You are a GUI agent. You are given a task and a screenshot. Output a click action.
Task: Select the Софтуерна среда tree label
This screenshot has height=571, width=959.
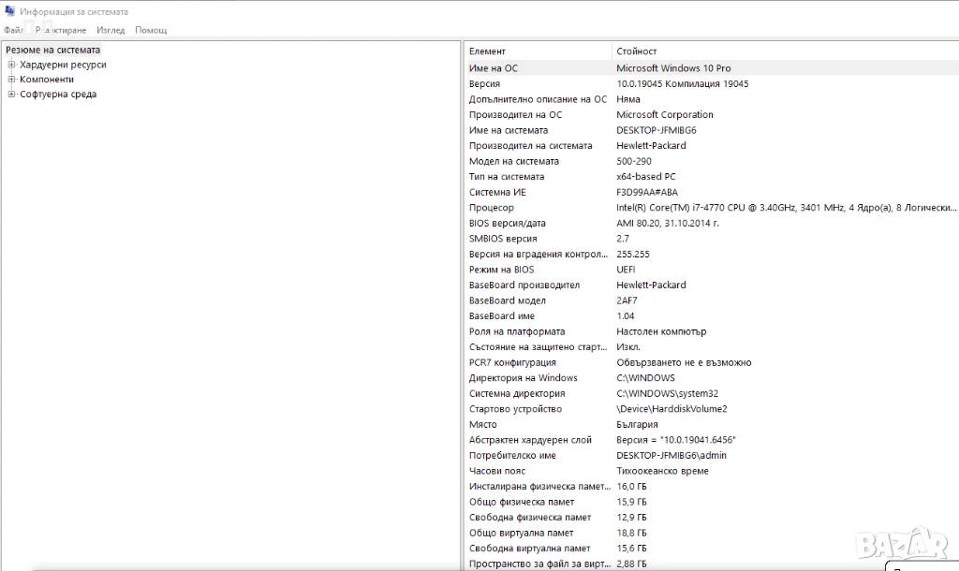pos(58,95)
